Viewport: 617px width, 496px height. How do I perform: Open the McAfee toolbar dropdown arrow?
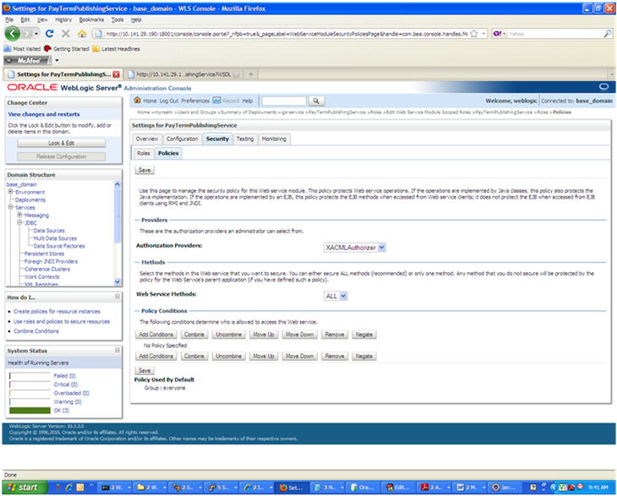pyautogui.click(x=57, y=60)
